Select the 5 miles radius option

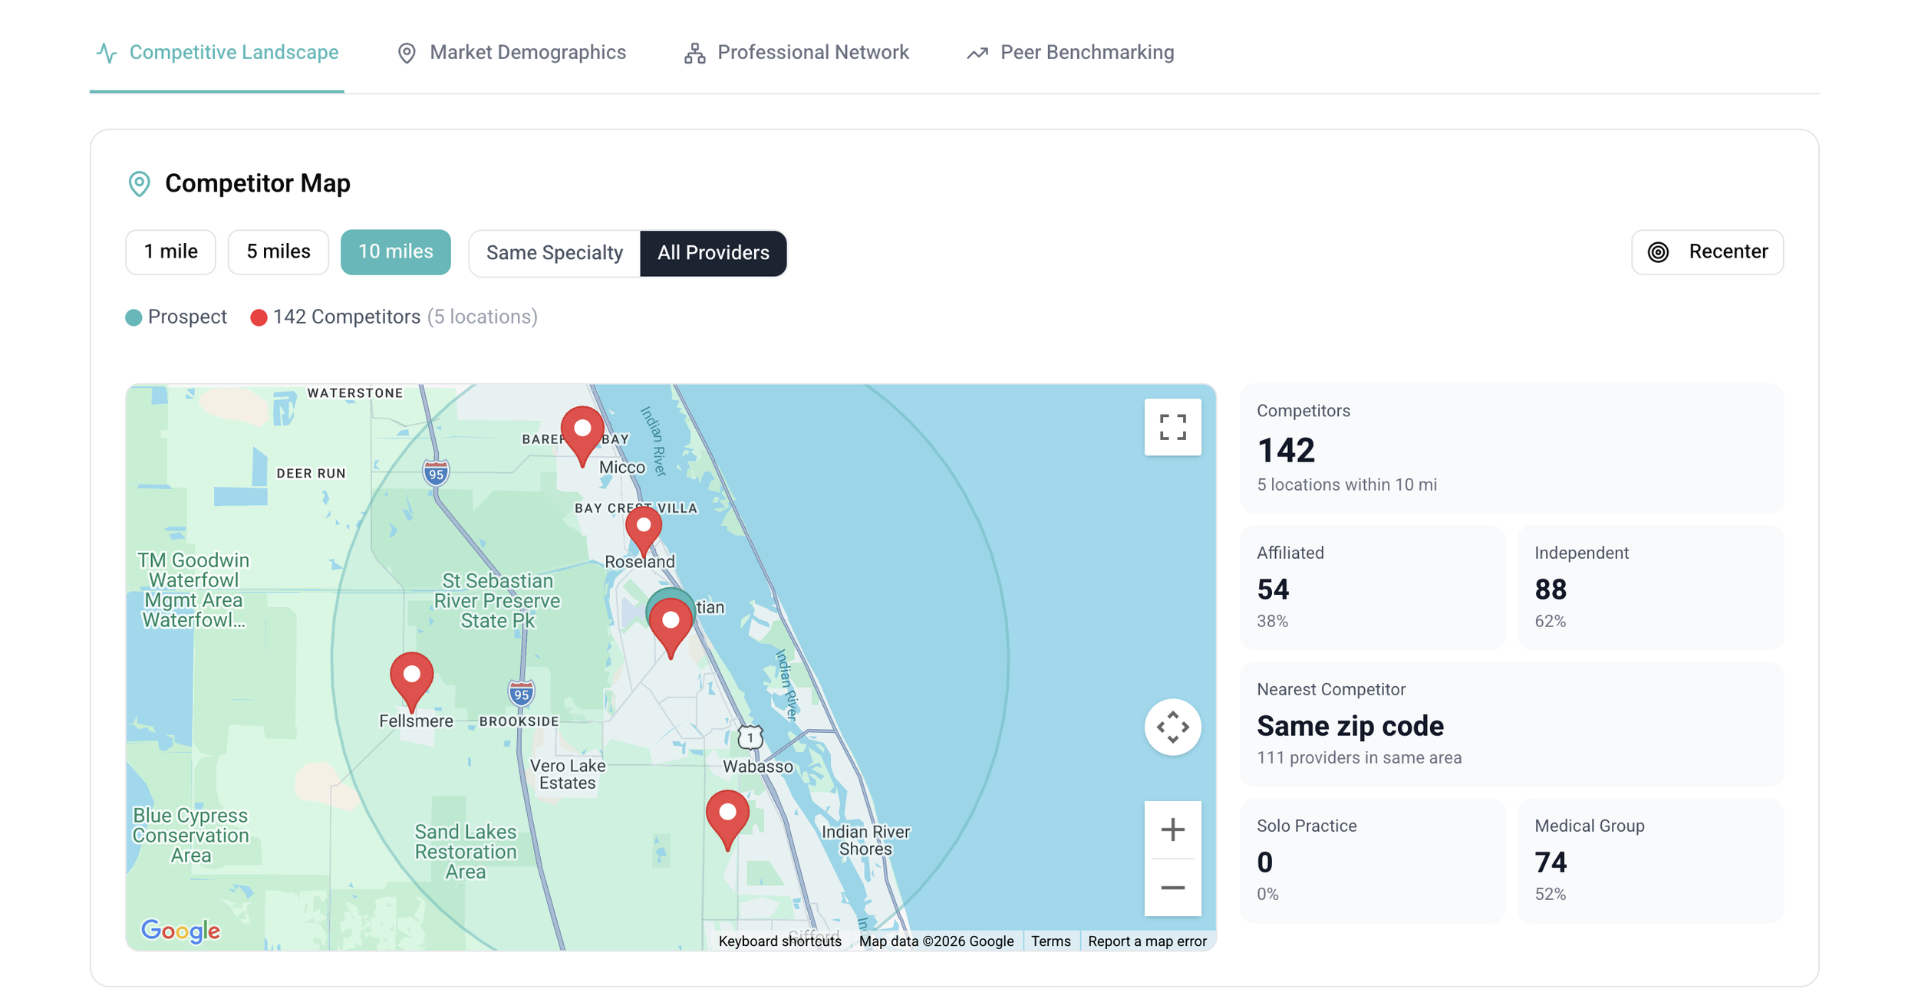pos(278,251)
